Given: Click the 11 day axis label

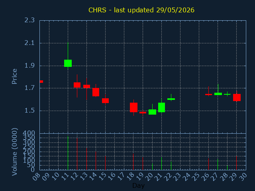Looking at the screenshot, I should [65, 177].
